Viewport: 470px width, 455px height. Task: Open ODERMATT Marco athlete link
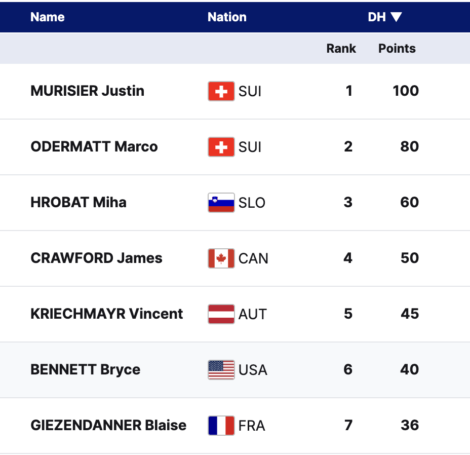[94, 147]
